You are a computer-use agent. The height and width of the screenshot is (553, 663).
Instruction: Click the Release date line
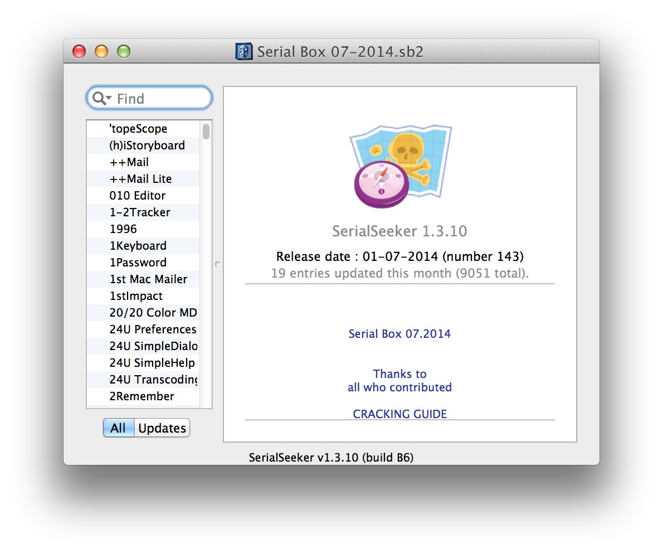click(400, 256)
